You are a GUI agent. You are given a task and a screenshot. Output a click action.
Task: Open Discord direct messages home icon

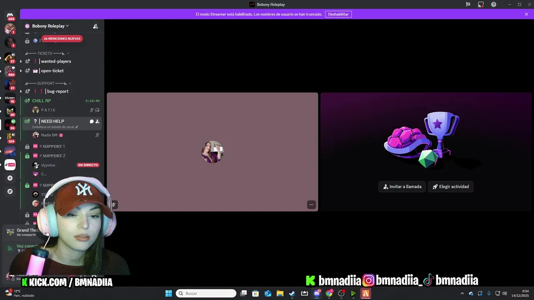[x=10, y=15]
